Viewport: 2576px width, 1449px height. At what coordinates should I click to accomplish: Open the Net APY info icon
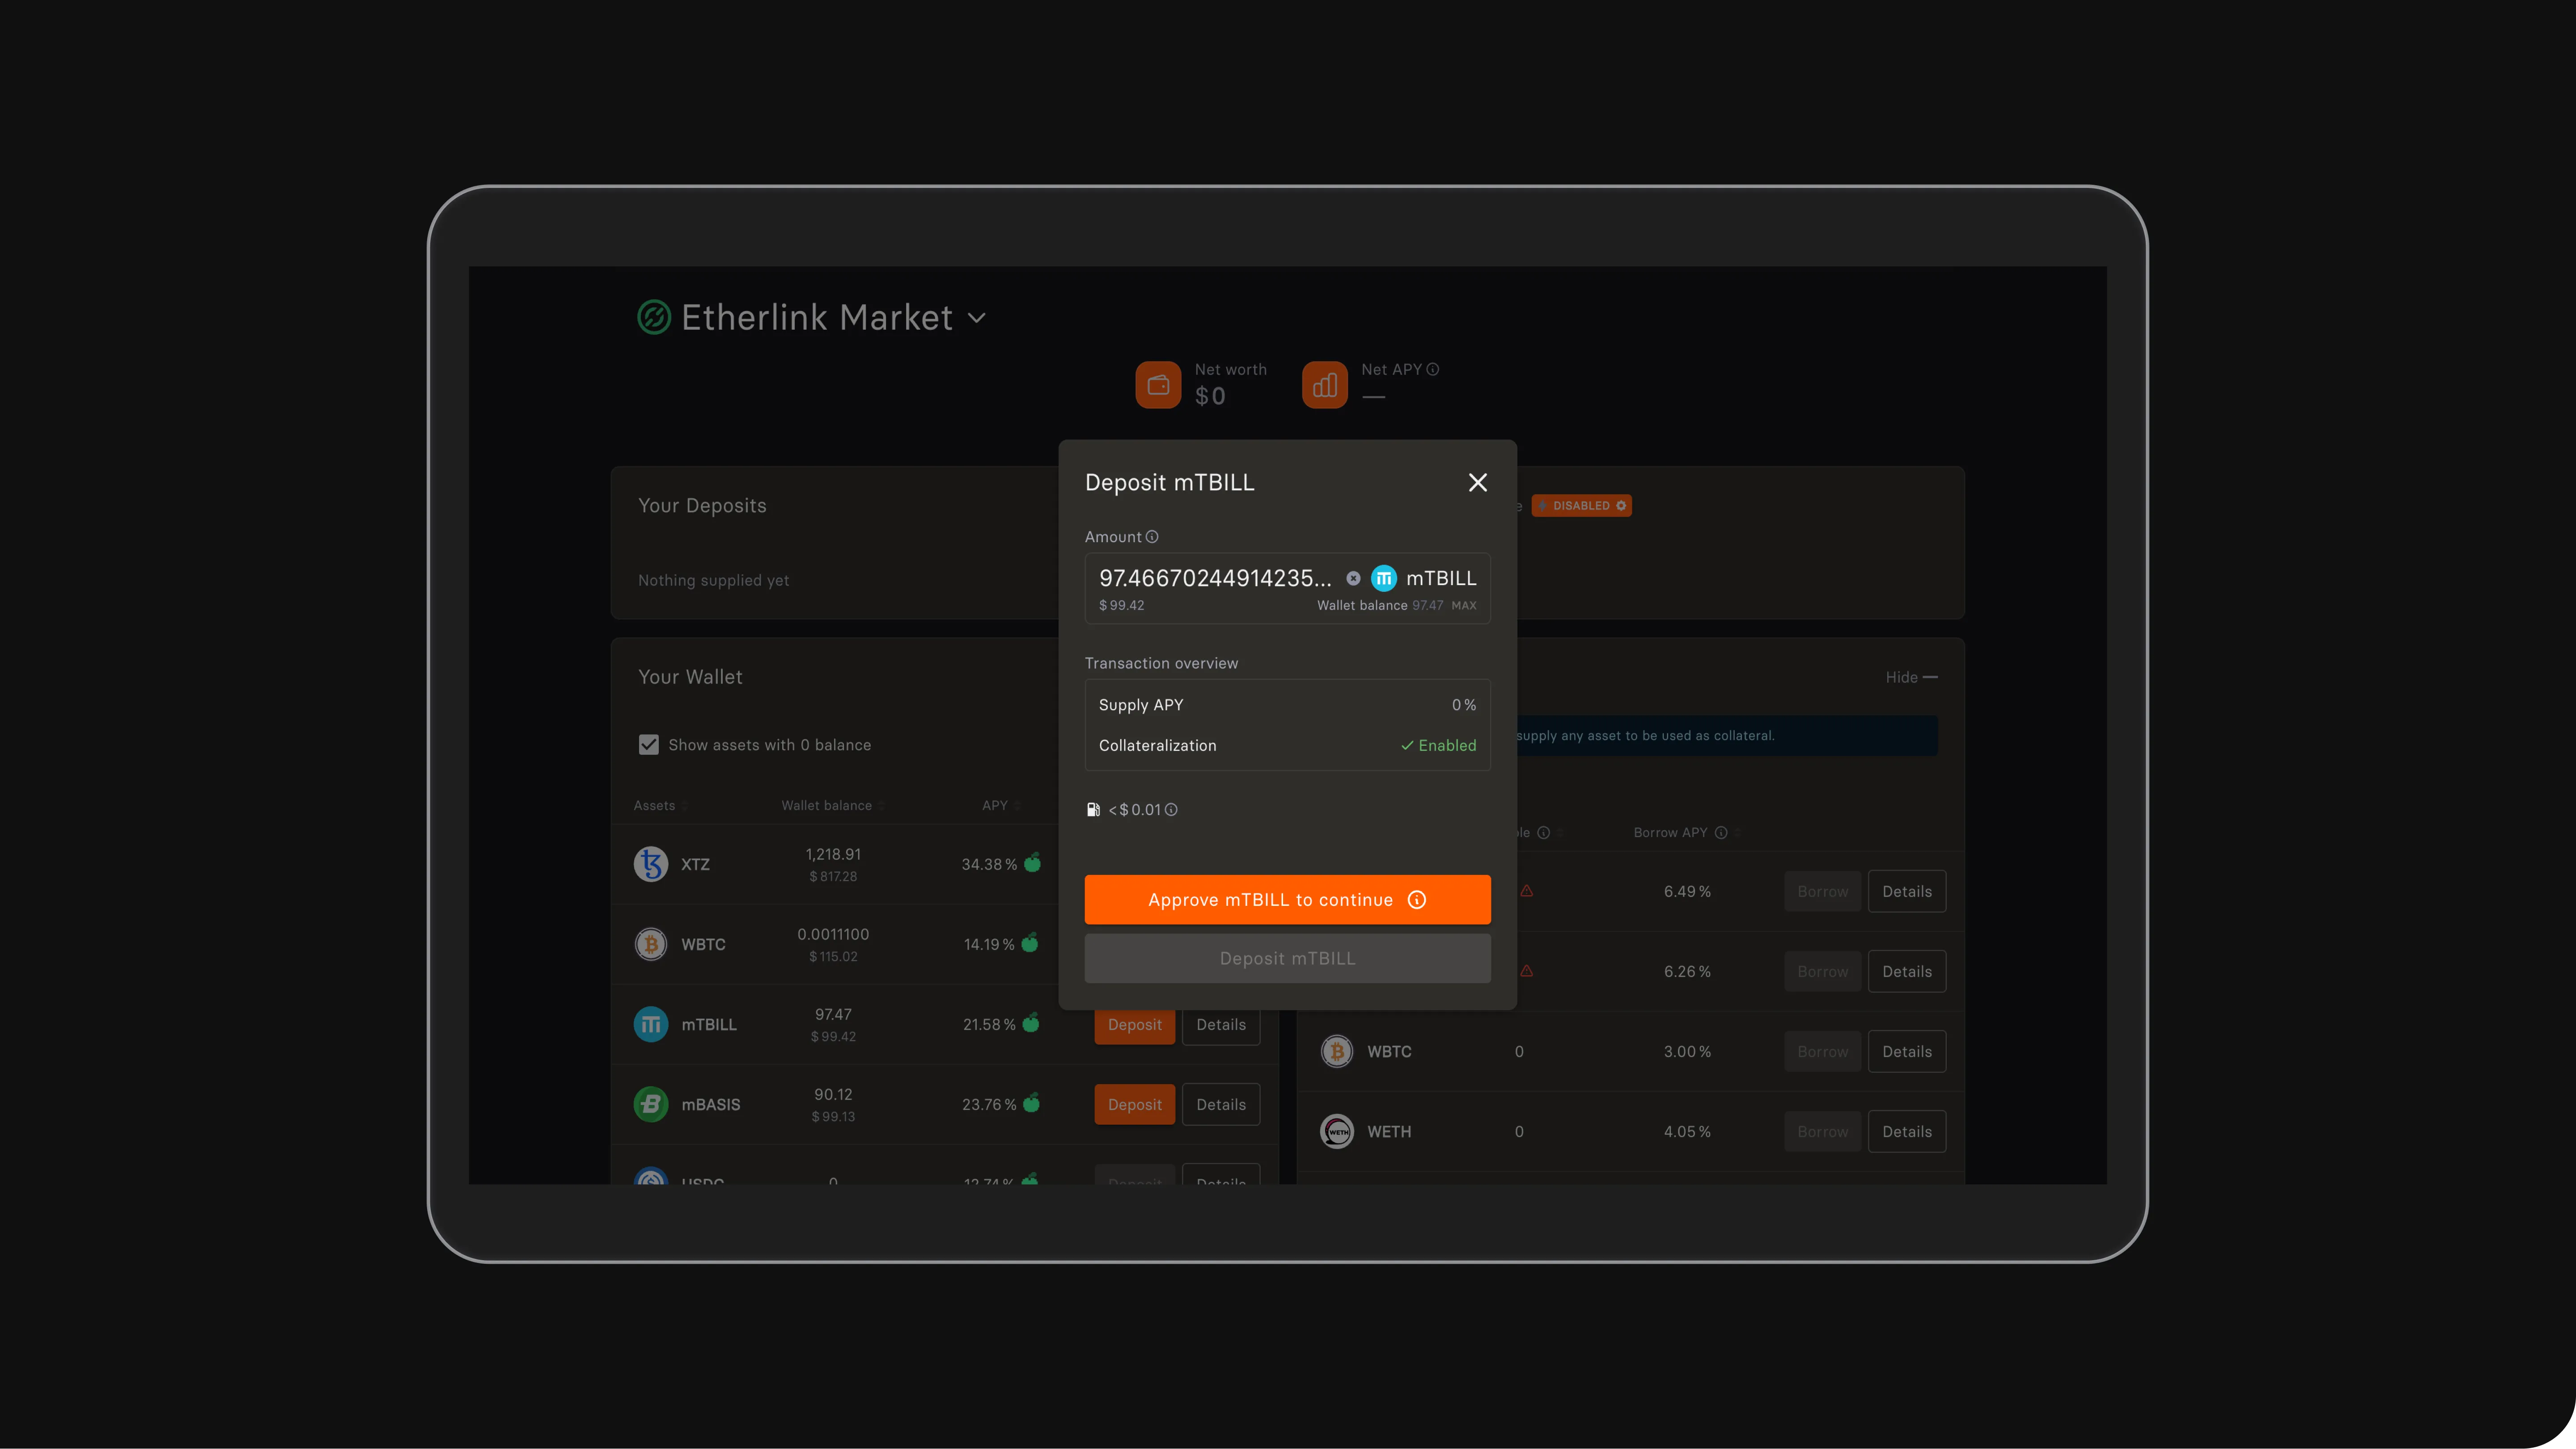[x=1433, y=369]
